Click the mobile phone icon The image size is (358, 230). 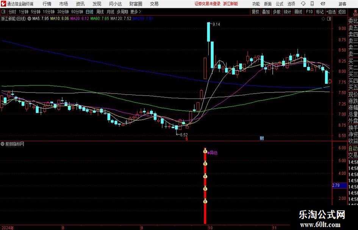click(x=312, y=4)
